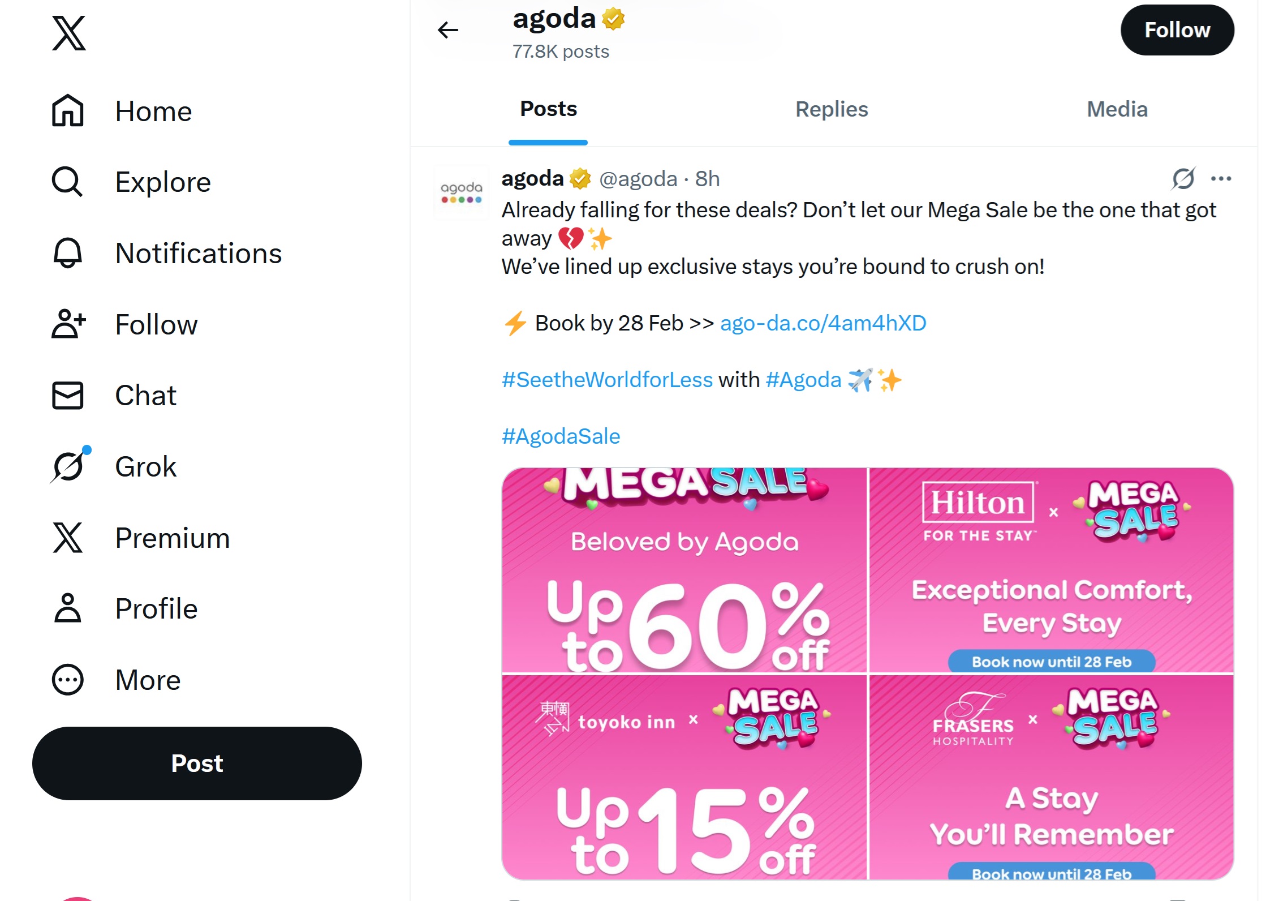Open the ago-da.co booking link
The height and width of the screenshot is (901, 1266).
point(822,323)
